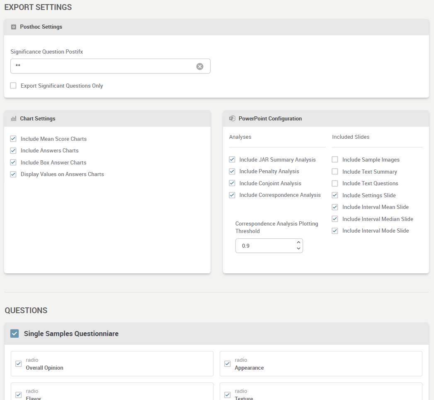Click the PowerPoint Configuration header text

270,118
